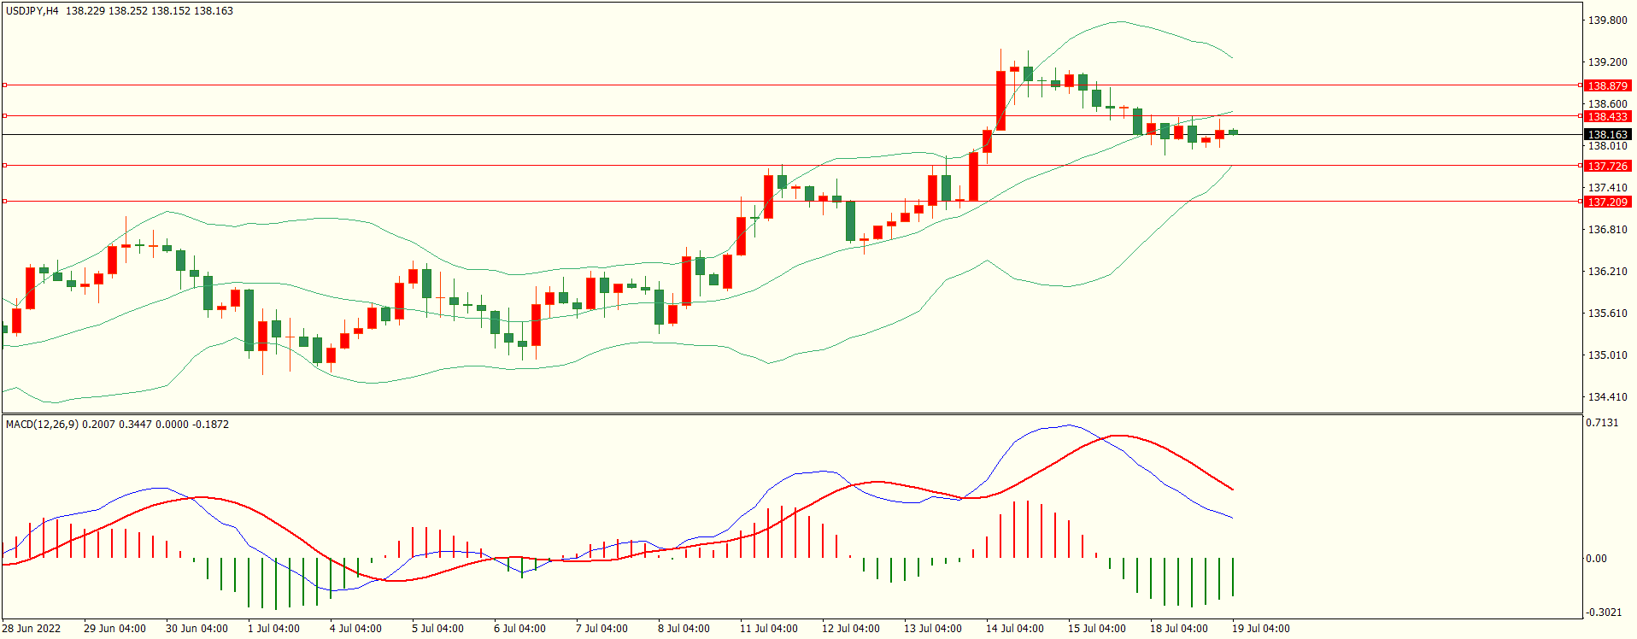Click the 138.600 price scale label
The height and width of the screenshot is (639, 1637).
tap(1607, 104)
